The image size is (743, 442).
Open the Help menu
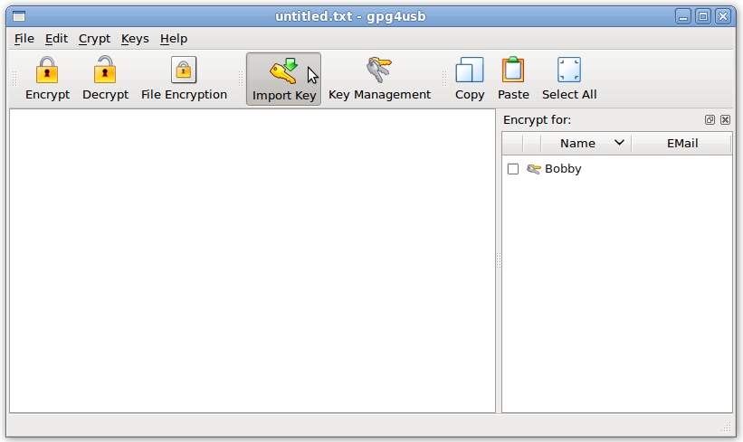pyautogui.click(x=174, y=39)
